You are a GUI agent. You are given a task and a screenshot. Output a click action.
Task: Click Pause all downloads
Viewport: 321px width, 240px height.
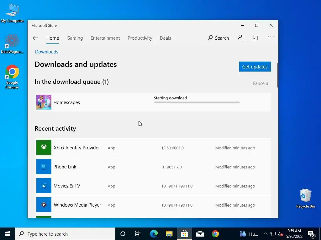click(x=261, y=83)
